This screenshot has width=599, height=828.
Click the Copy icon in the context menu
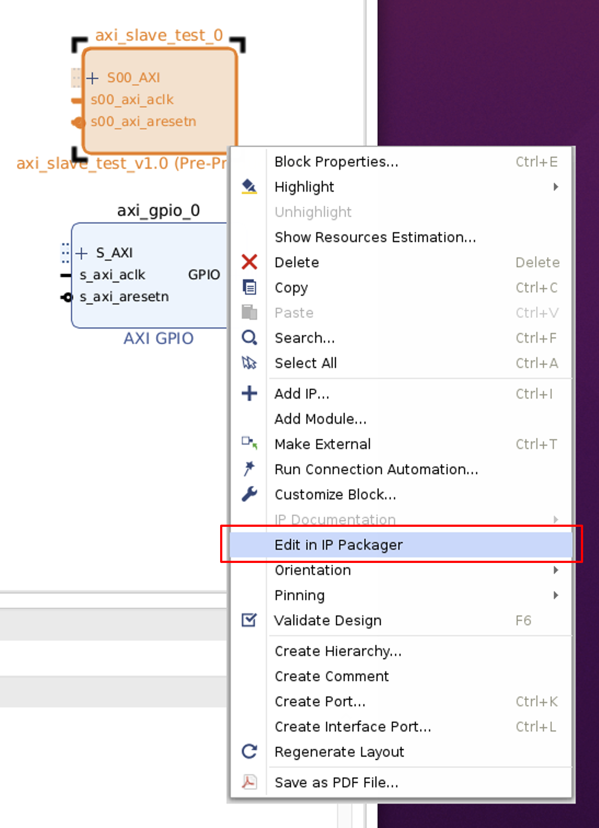tap(249, 287)
